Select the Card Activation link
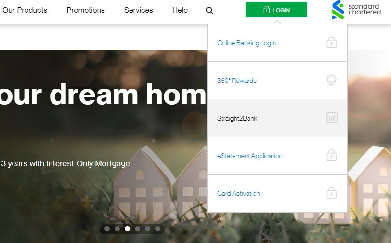Viewport: 391px width, 243px height. click(238, 193)
